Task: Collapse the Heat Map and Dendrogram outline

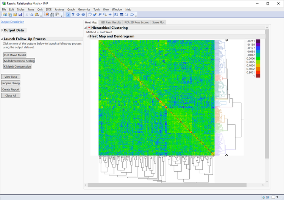Action: click(88, 36)
